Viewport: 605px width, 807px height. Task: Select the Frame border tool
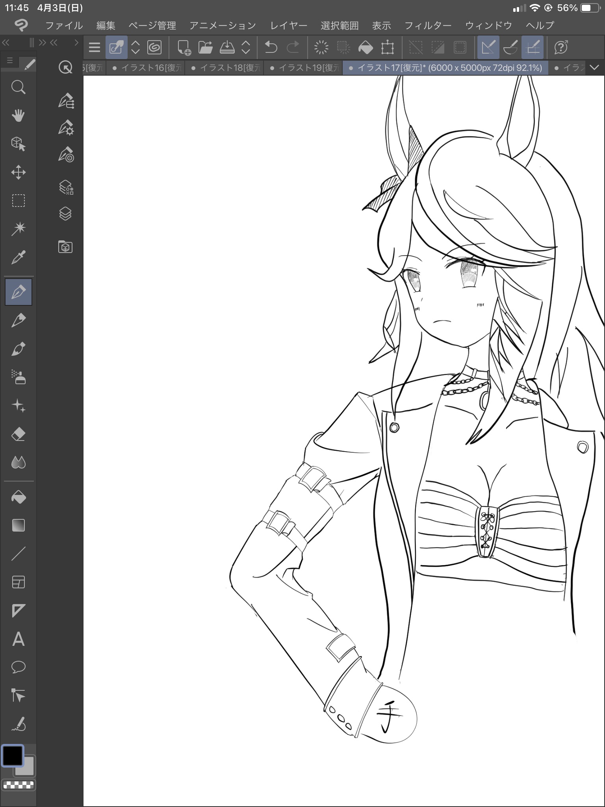pos(18,582)
